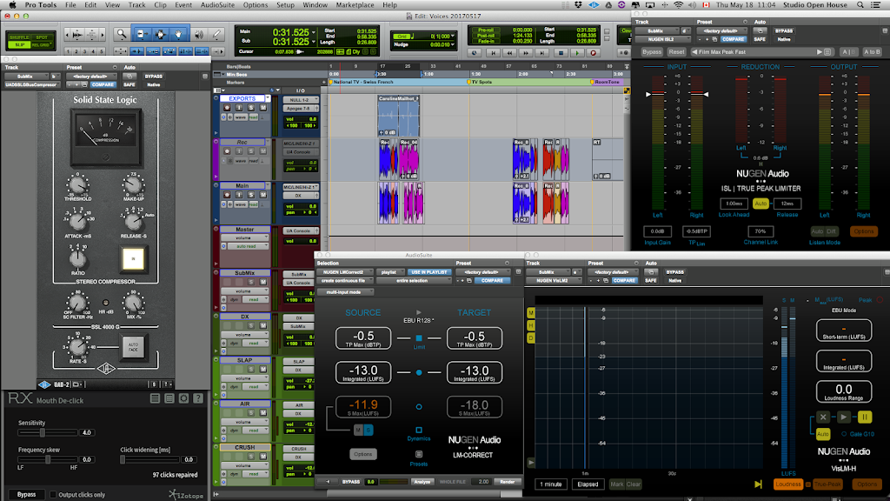Open multi-input mode dropdown
The width and height of the screenshot is (890, 501).
(x=344, y=292)
